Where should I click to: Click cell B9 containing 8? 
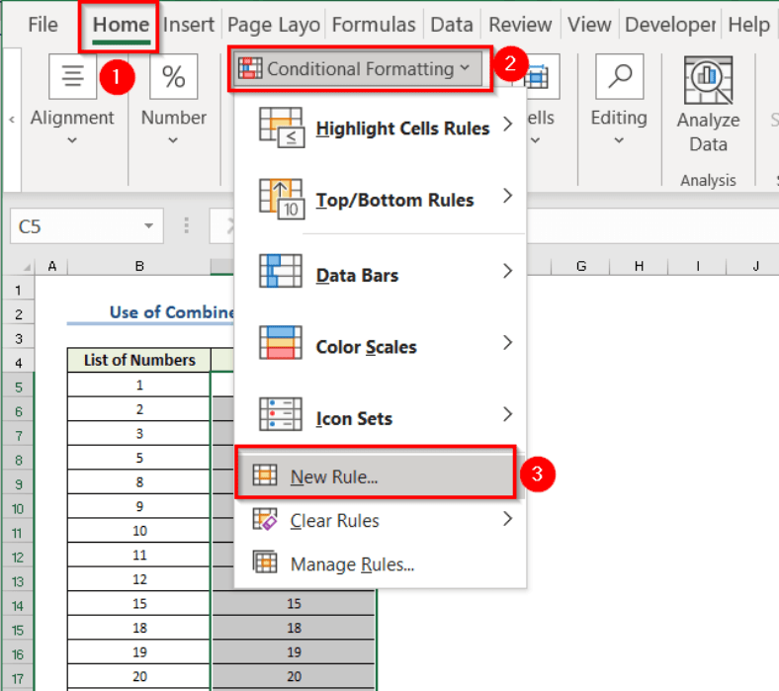[x=139, y=481]
